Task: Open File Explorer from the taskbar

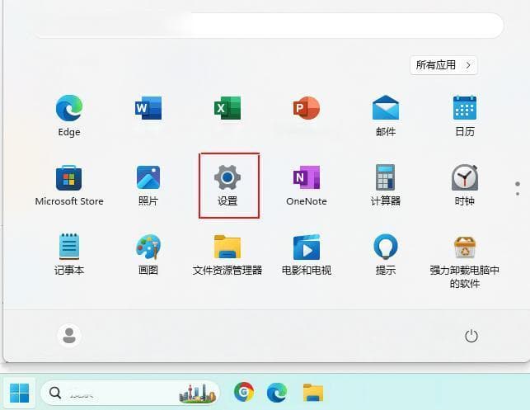Action: click(x=313, y=393)
